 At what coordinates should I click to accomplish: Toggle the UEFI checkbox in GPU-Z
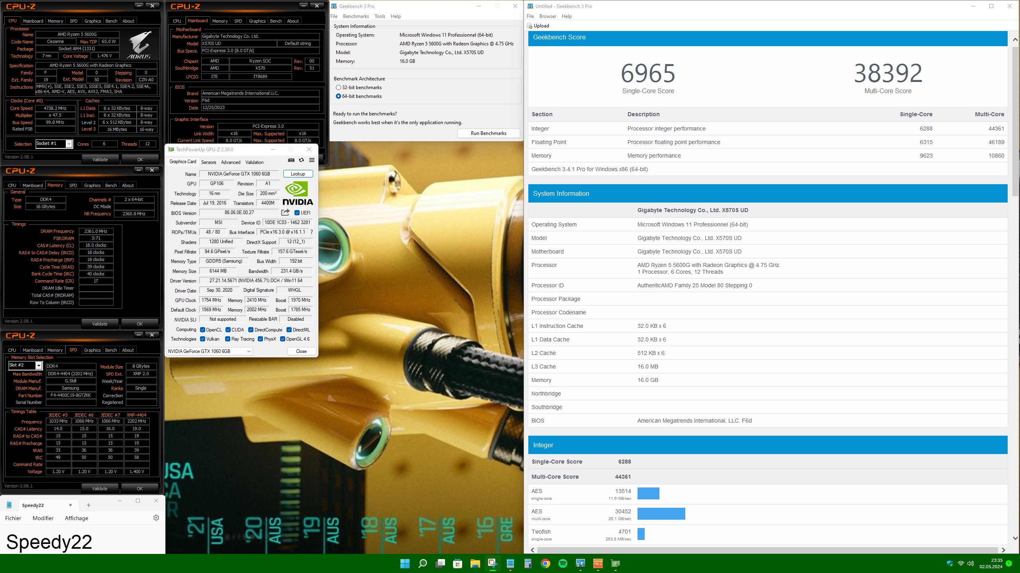(x=297, y=212)
